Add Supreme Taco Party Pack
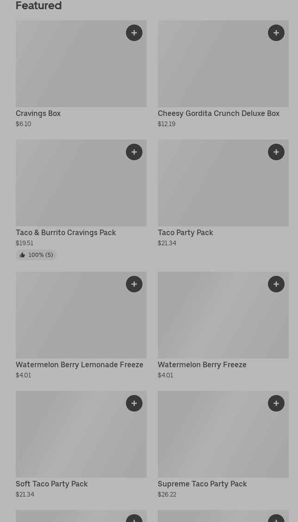The height and width of the screenshot is (522, 298). tap(276, 403)
